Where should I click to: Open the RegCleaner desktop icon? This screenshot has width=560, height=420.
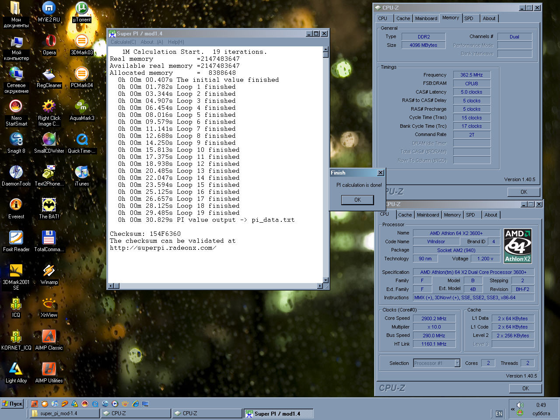(49, 77)
